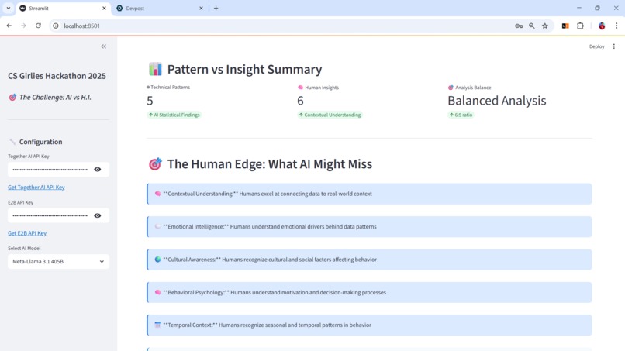This screenshot has height=351, width=625.
Task: Switch to the Streamlit tab
Action: (62, 8)
